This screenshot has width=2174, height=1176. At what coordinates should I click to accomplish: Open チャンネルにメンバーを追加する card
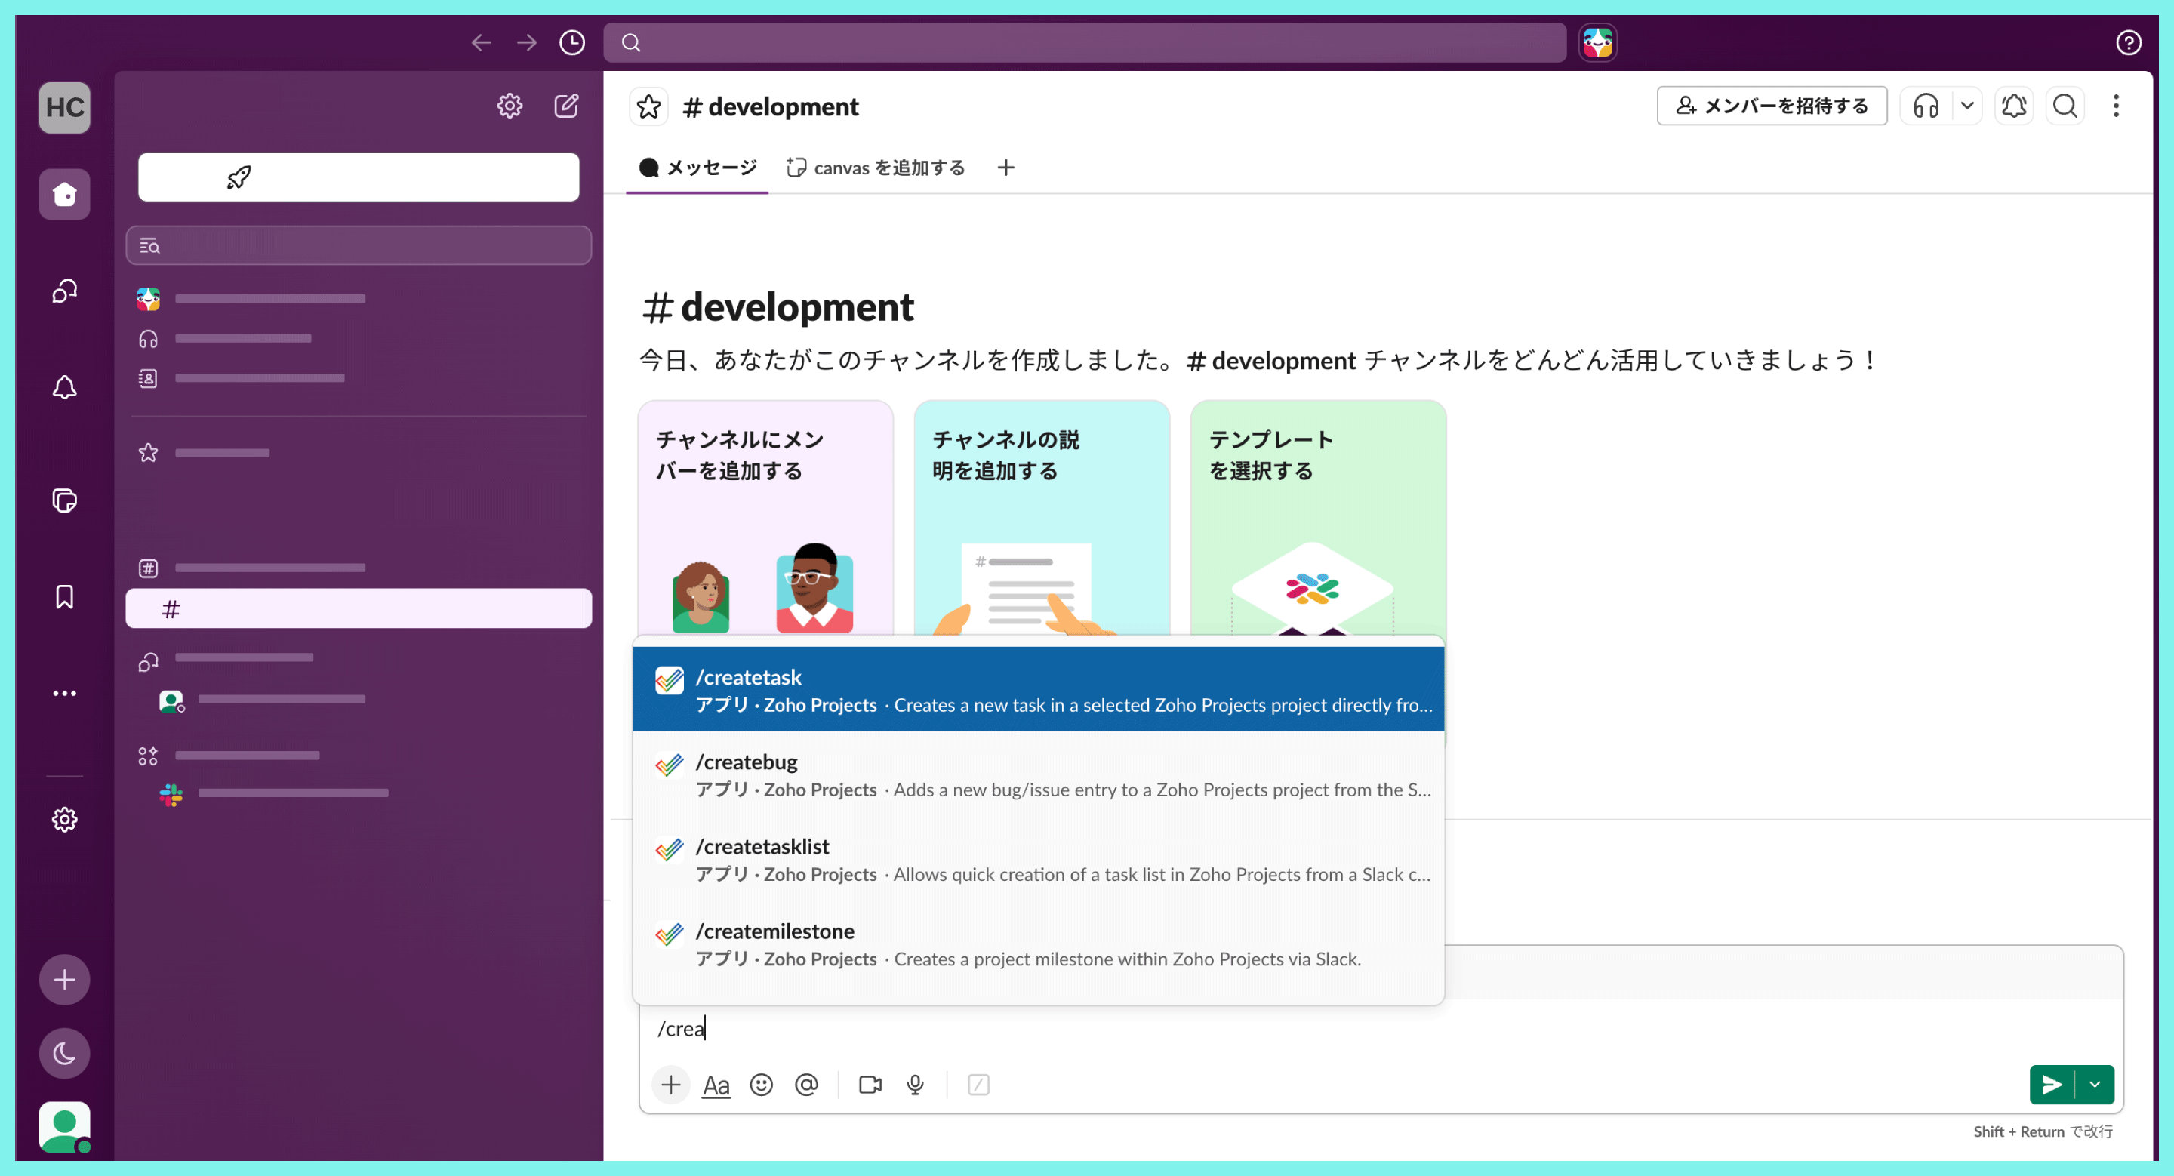765,517
